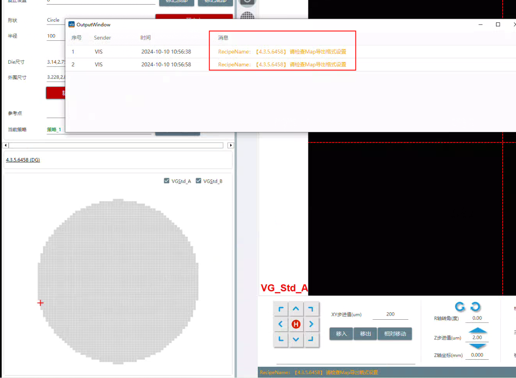This screenshot has height=378, width=516.
Task: Click the red crosshair marker on wafer map
Action: pyautogui.click(x=40, y=303)
